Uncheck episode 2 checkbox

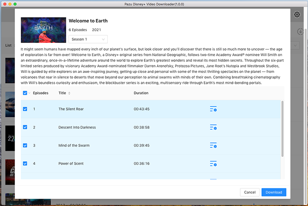[x=25, y=127]
